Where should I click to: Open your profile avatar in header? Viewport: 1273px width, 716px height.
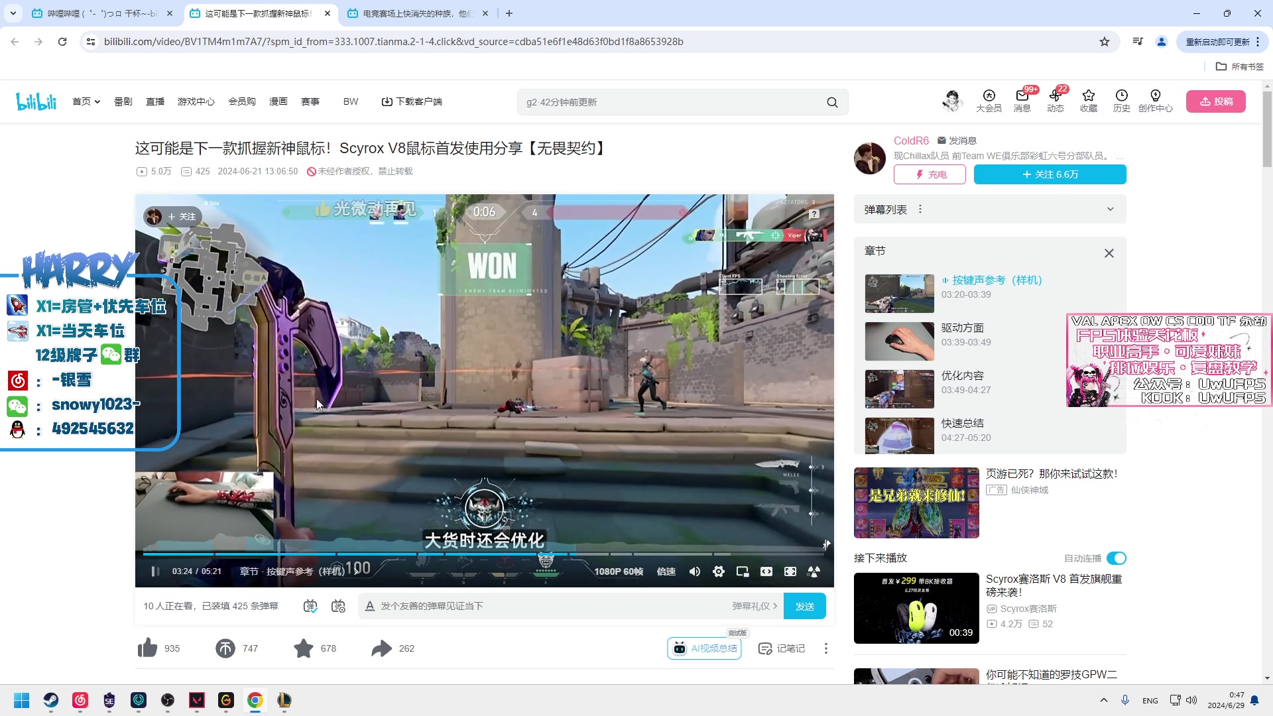(x=953, y=101)
